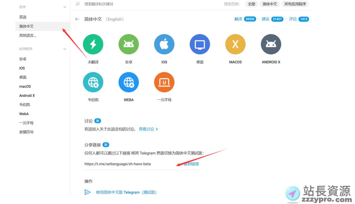Select the blue WEBA globe icon
Viewport: 355px width, 204px height.
pos(129,82)
